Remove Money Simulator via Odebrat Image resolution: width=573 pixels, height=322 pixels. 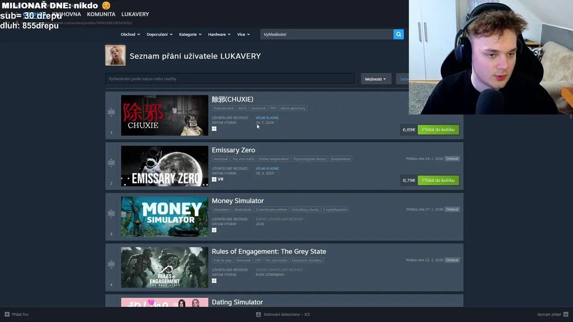tap(452, 209)
